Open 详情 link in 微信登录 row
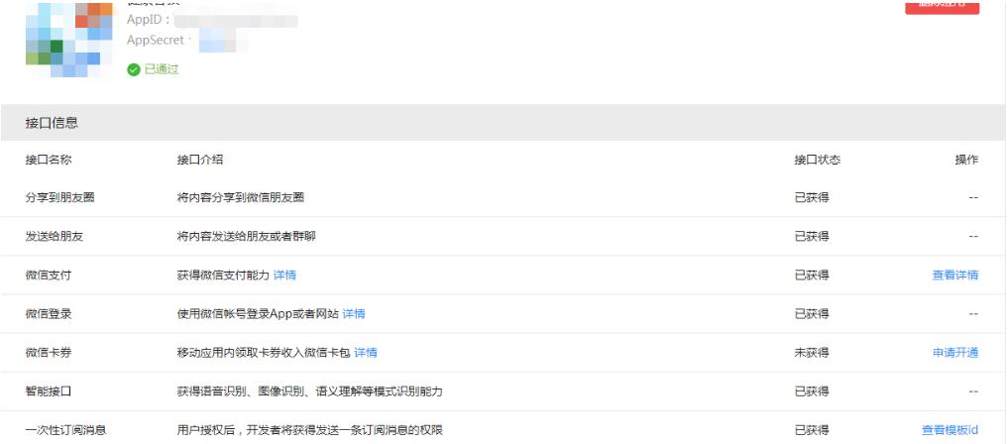Image resolution: width=1008 pixels, height=444 pixels. pyautogui.click(x=354, y=313)
